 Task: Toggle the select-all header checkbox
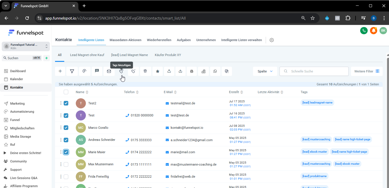[x=66, y=92]
